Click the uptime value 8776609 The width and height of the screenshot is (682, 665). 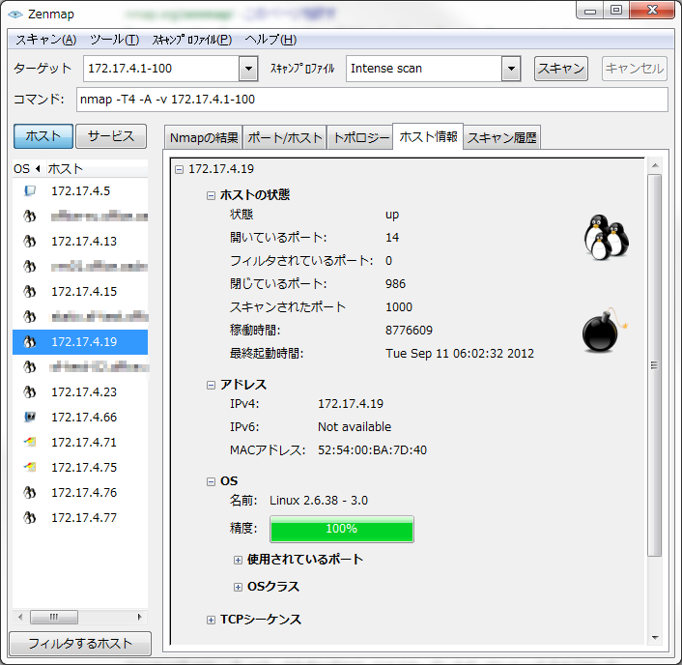coord(409,331)
